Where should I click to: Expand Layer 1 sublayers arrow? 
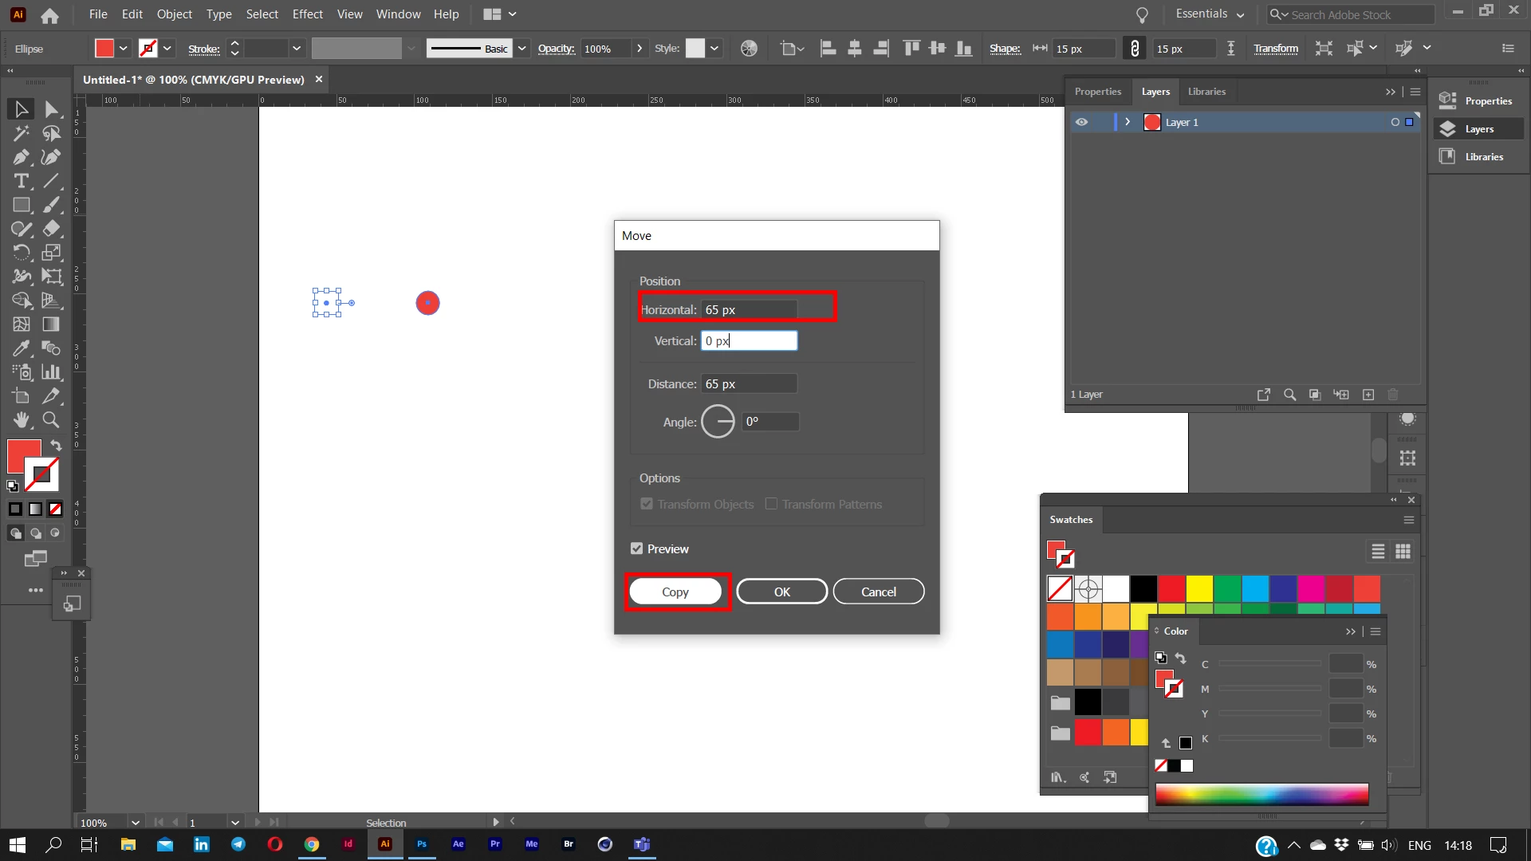pyautogui.click(x=1128, y=122)
